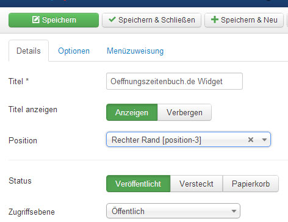This screenshot has width=288, height=222.
Task: Move the module to Papierkorb status
Action: point(251,184)
